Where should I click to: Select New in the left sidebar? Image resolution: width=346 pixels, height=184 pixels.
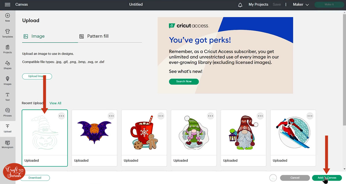pyautogui.click(x=7, y=17)
